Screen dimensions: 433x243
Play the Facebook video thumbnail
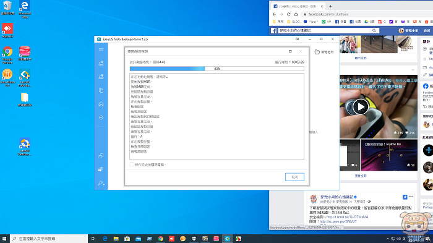tap(361, 106)
